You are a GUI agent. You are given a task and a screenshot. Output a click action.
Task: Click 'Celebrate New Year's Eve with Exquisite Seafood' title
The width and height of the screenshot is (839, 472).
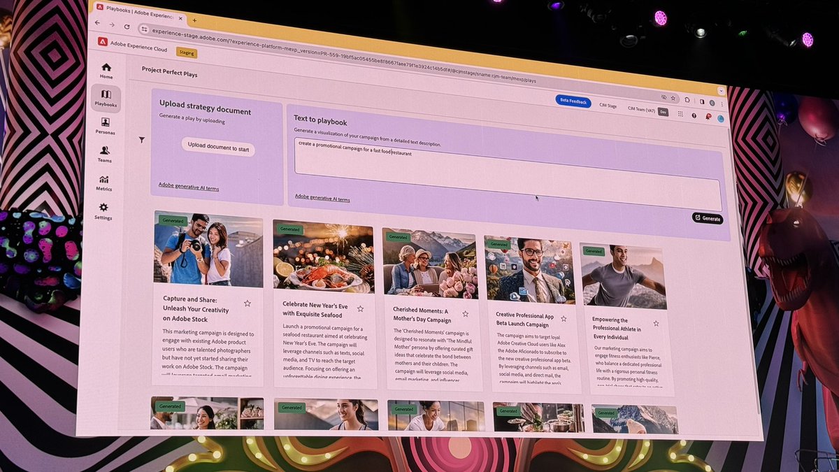pyautogui.click(x=317, y=309)
